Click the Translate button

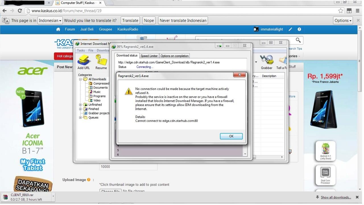tap(130, 20)
